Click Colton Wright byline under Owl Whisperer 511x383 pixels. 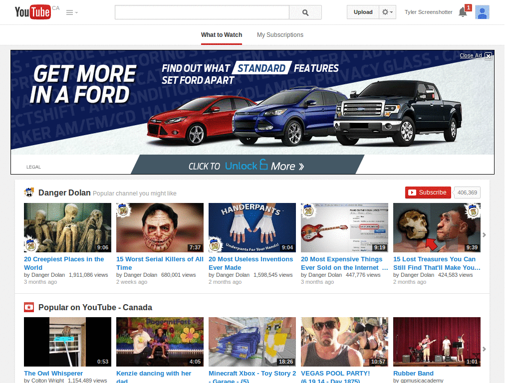[x=47, y=381]
